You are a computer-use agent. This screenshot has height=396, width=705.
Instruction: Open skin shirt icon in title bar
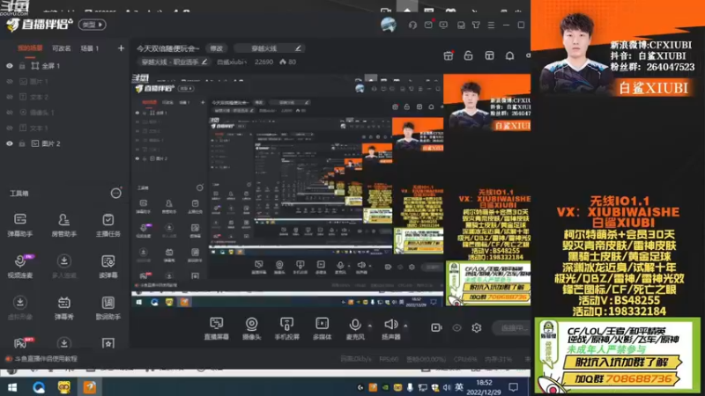(x=476, y=26)
